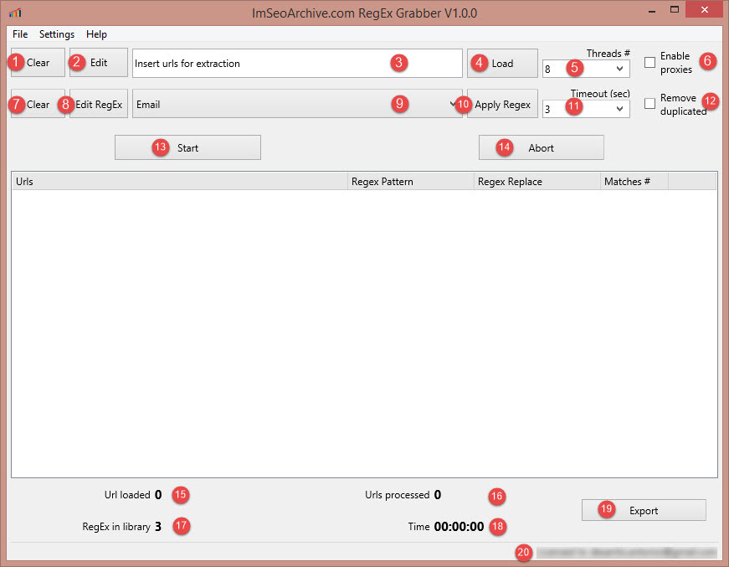Screen dimensions: 729x567
Task: Click the 'Threads #' label
Action: (608, 54)
